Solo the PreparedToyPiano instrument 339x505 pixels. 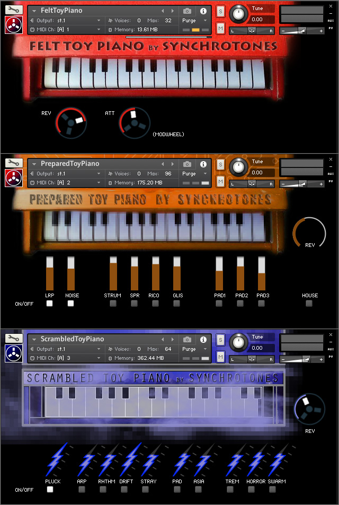[220, 165]
